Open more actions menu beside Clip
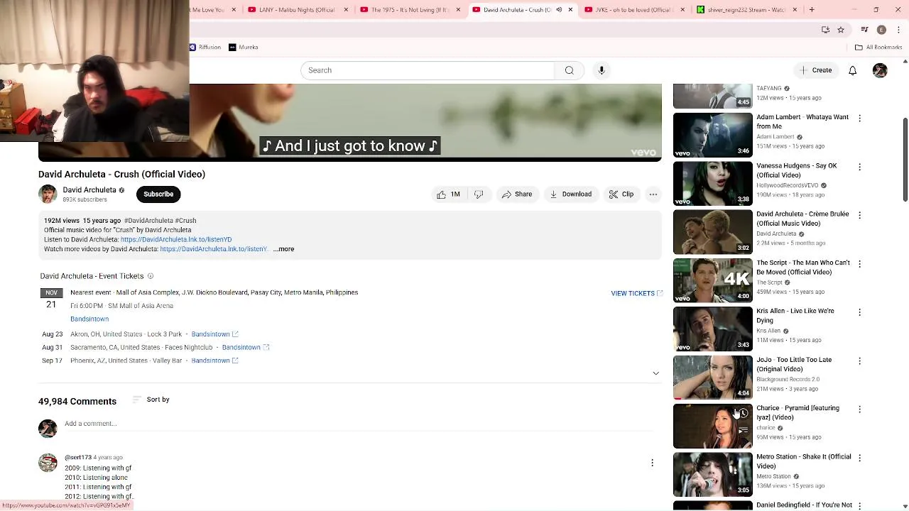This screenshot has height=511, width=909. pyautogui.click(x=653, y=194)
